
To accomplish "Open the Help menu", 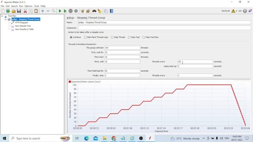I will coord(43,6).
